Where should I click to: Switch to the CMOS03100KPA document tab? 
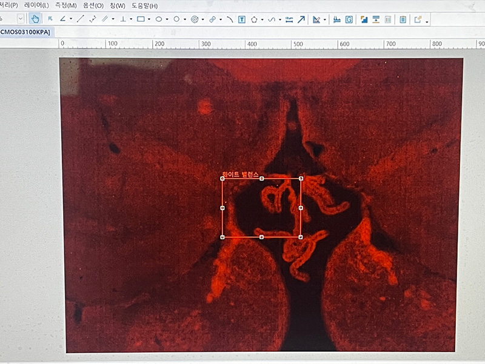25,31
